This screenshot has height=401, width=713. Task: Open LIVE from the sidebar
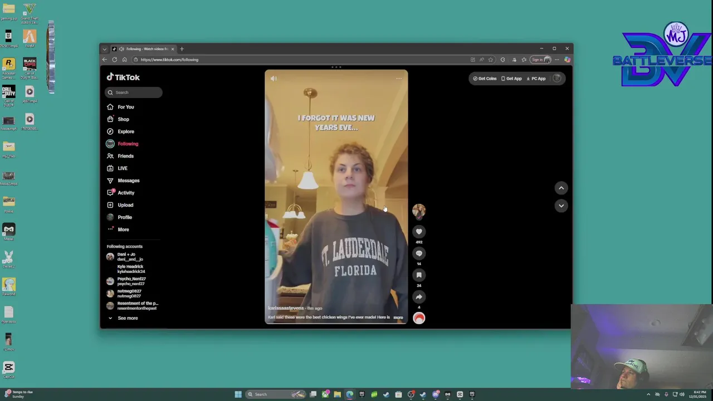click(x=118, y=168)
